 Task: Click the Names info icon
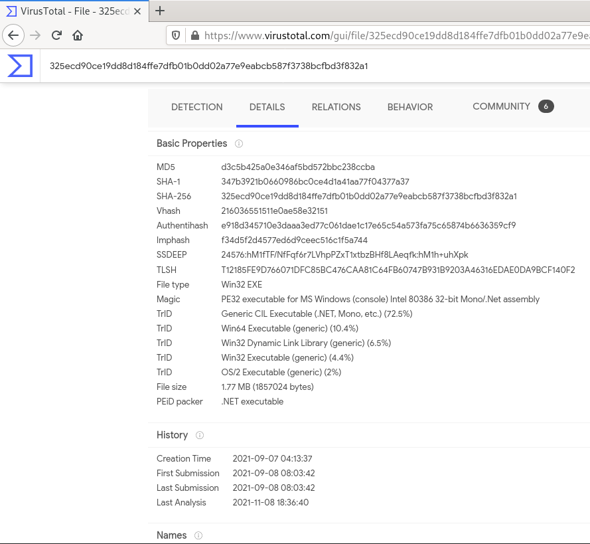198,535
